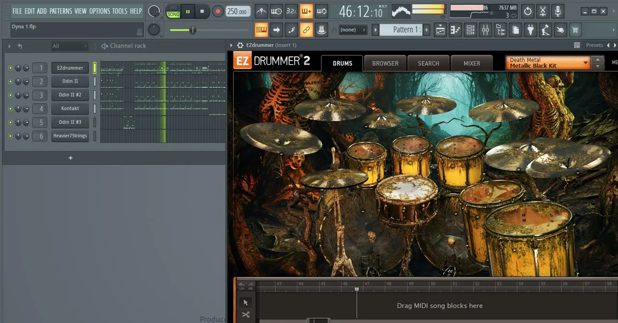The image size is (618, 323).
Task: Click the metronome icon
Action: pyautogui.click(x=261, y=11)
